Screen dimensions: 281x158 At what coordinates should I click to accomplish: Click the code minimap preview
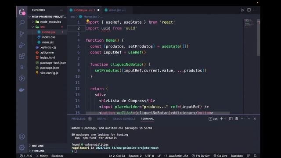249,23
